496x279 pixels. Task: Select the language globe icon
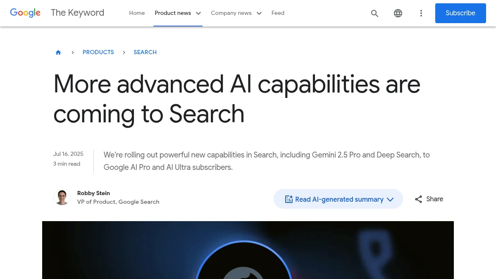[398, 13]
